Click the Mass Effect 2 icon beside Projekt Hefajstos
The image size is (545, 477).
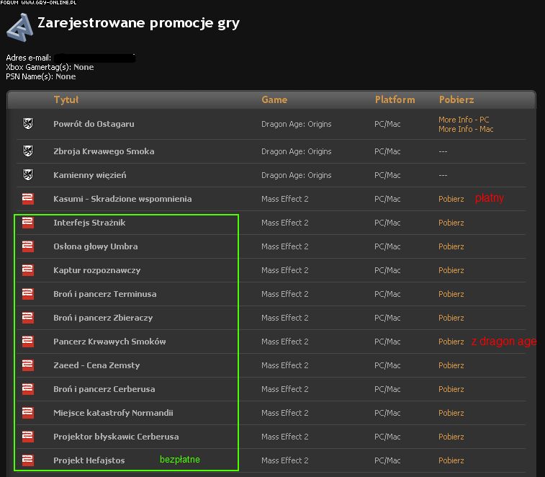(x=28, y=460)
